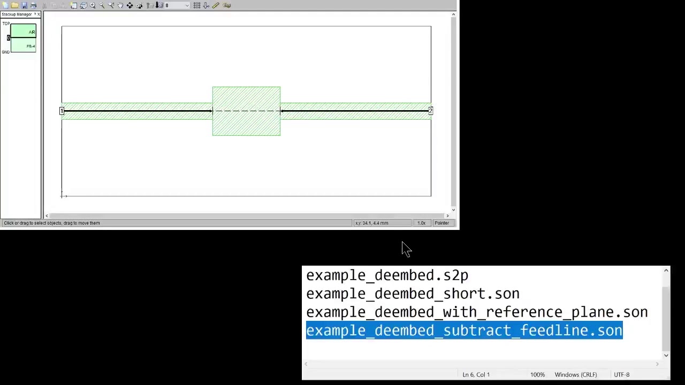Zoom in on the layout
685x385 pixels.
pos(93,5)
